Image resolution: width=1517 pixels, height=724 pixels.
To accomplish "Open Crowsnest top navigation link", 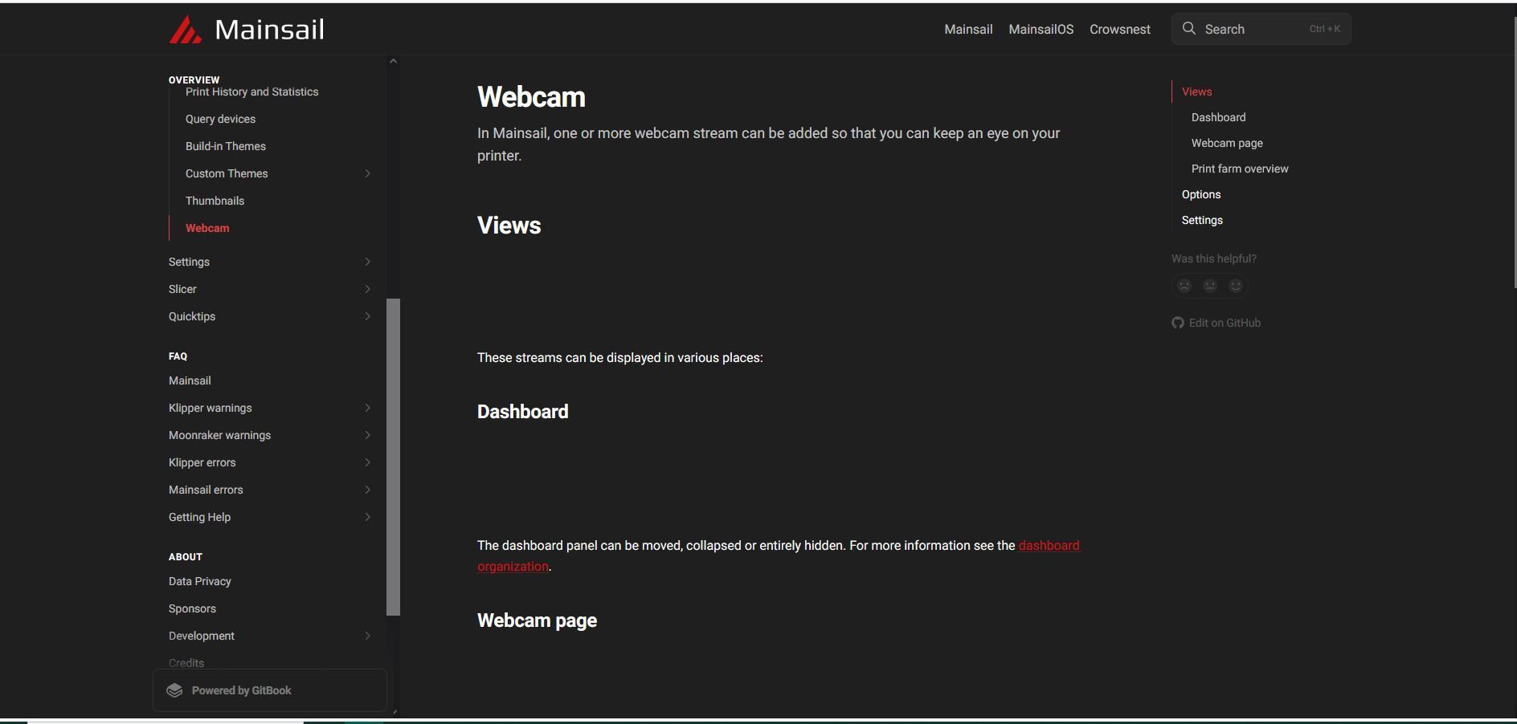I will tap(1119, 29).
